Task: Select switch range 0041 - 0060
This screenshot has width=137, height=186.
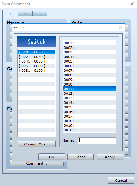Action: tap(37, 61)
